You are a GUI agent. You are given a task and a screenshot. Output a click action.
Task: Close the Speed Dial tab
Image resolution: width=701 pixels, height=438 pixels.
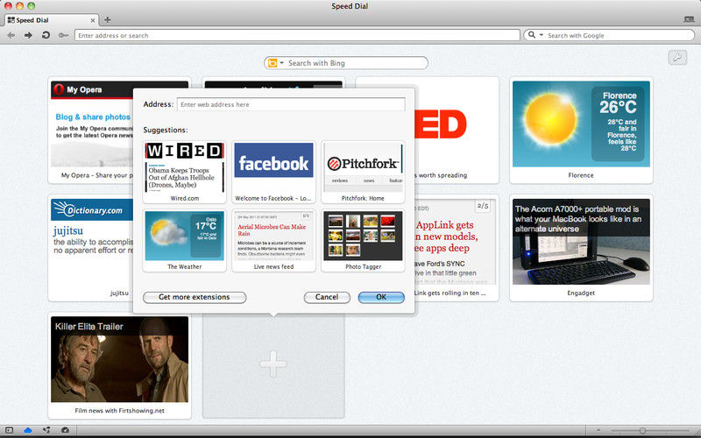(93, 20)
